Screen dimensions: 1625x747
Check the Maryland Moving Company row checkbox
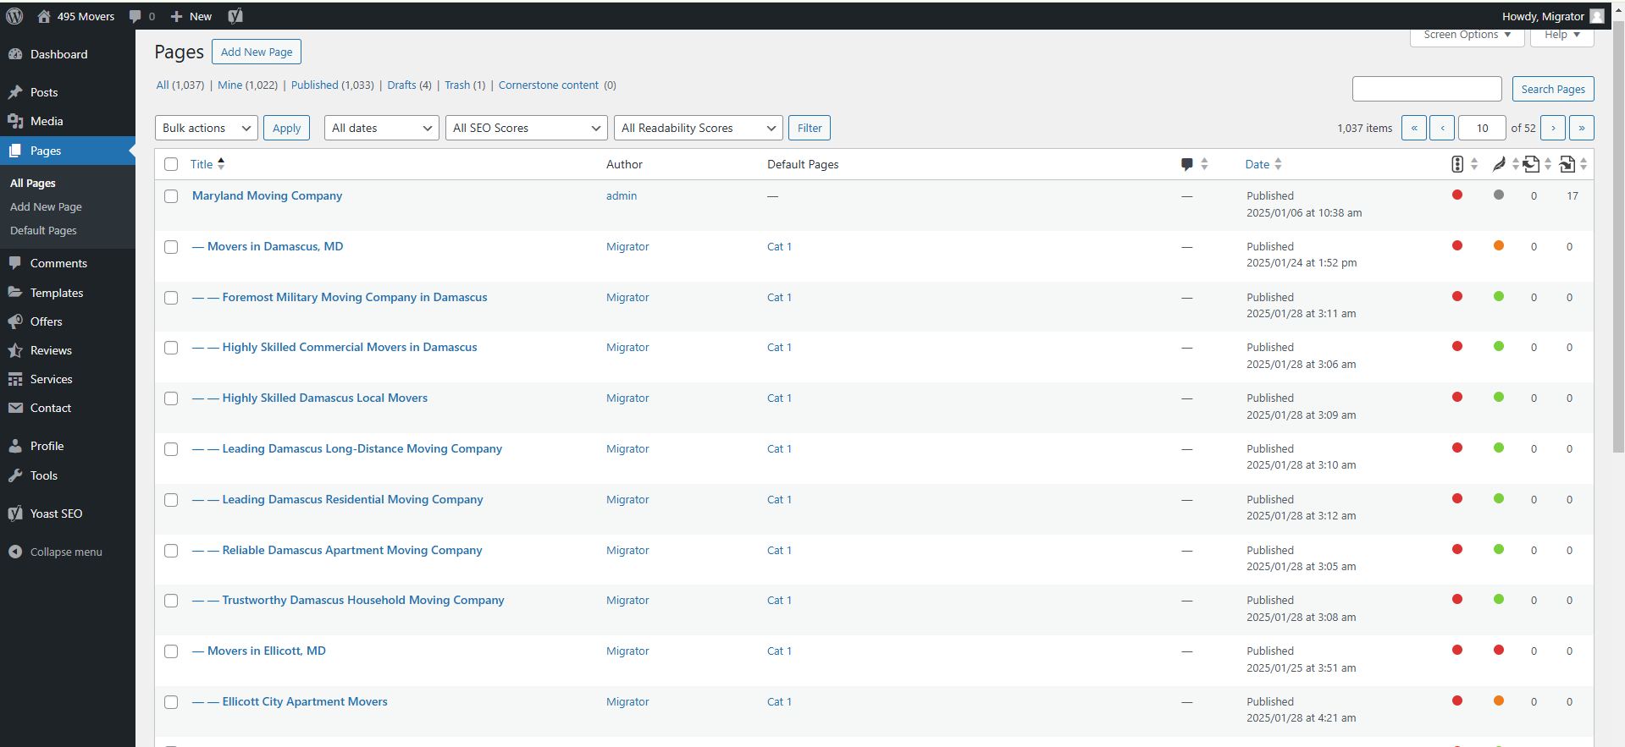pos(171,196)
